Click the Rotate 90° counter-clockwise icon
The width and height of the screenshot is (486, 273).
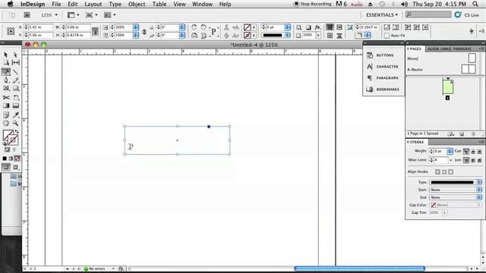[x=204, y=27]
